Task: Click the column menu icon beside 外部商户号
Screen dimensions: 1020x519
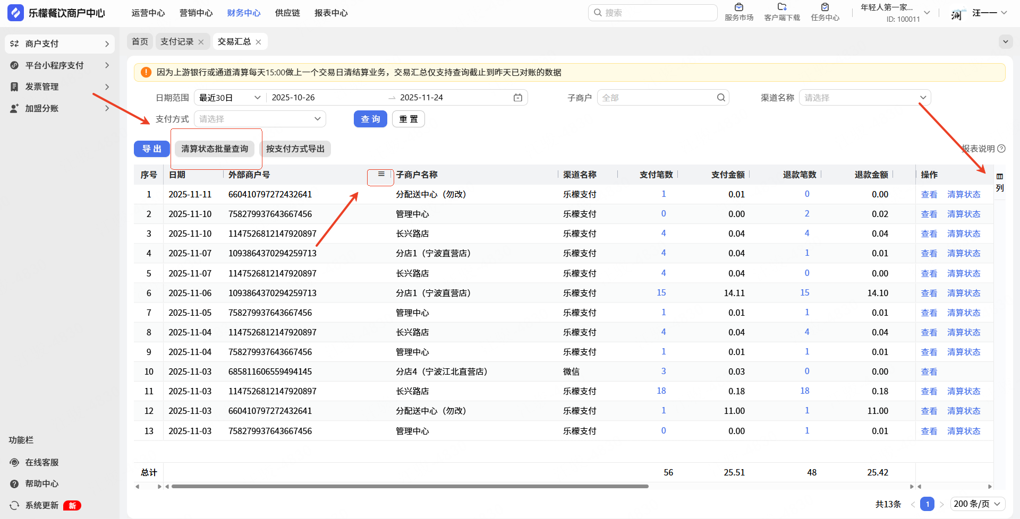Action: pos(381,174)
